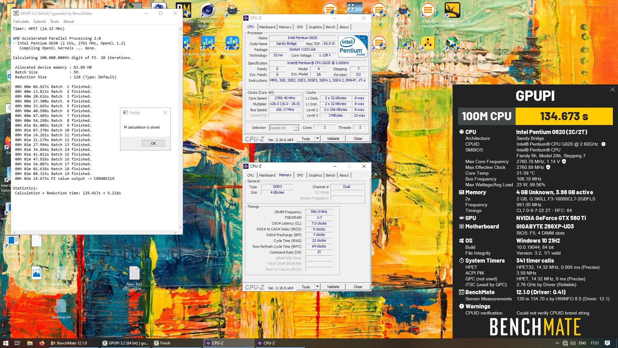Open the 3DMark06 desktop shortcut
This screenshot has width=618, height=348.
[379, 46]
